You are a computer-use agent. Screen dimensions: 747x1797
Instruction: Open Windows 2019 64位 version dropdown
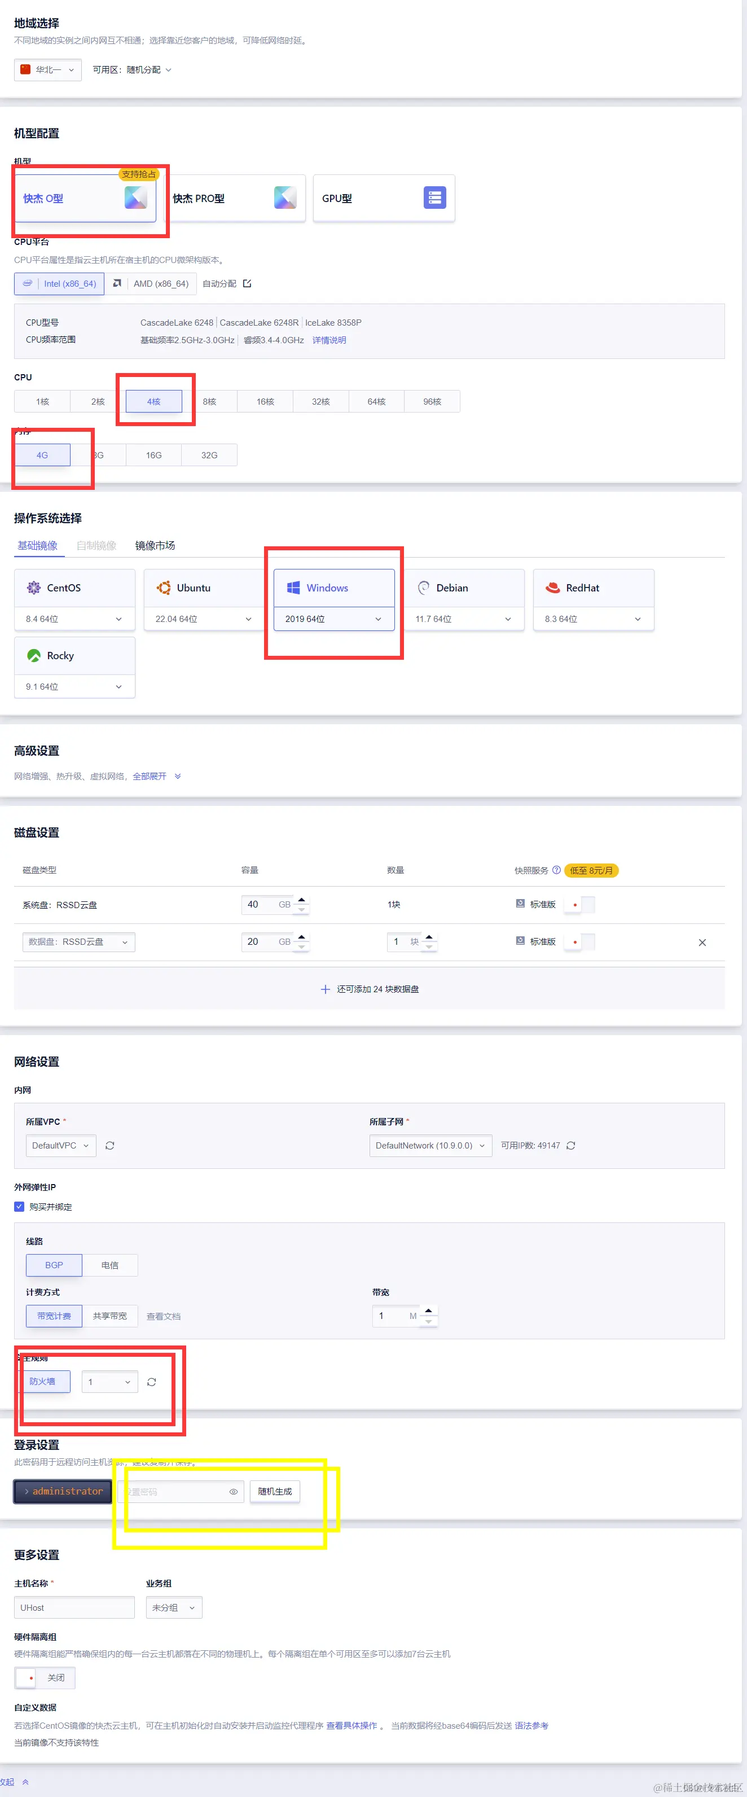[334, 620]
